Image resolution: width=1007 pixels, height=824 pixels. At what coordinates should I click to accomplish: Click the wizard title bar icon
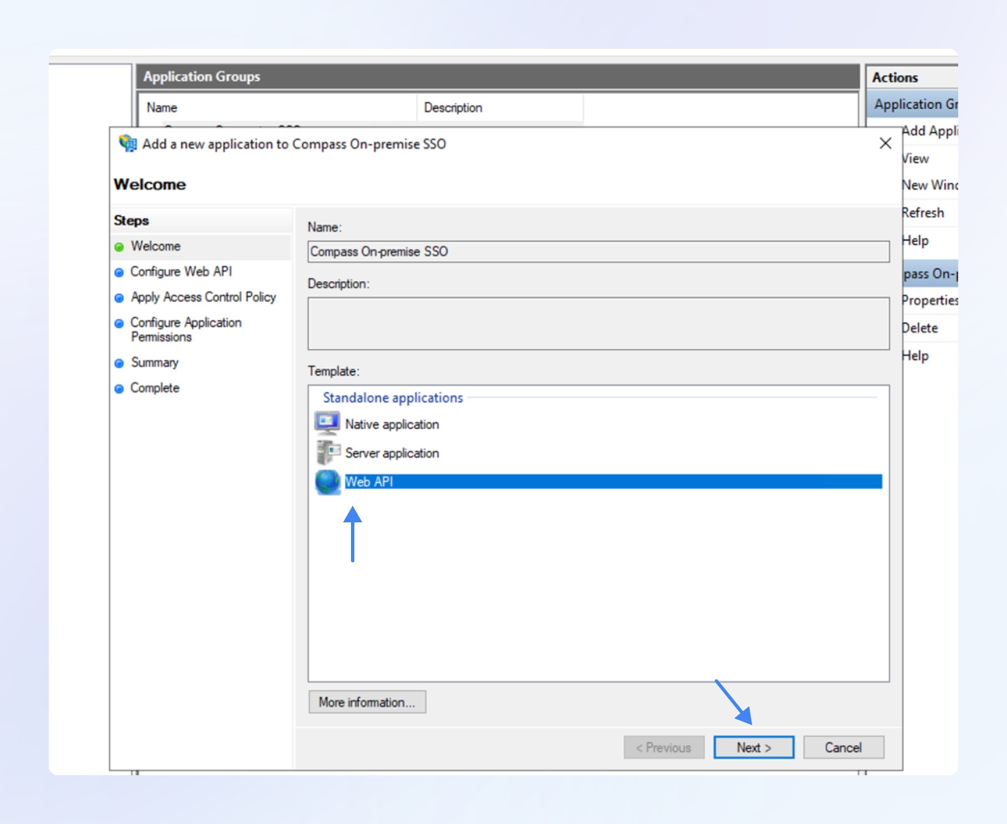(128, 144)
